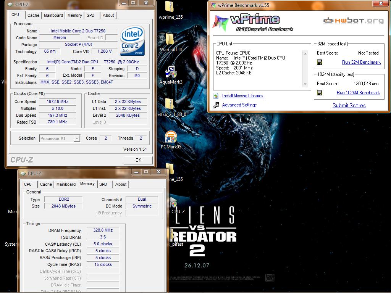Open About tab in lower CPU-Z window

point(121,184)
